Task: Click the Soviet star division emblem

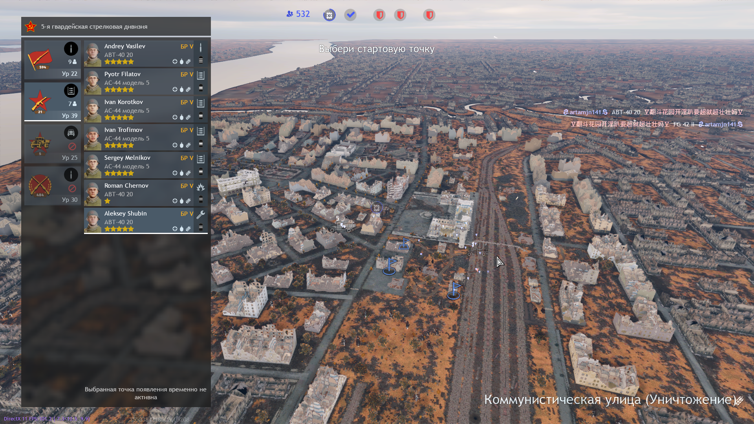Action: [31, 27]
